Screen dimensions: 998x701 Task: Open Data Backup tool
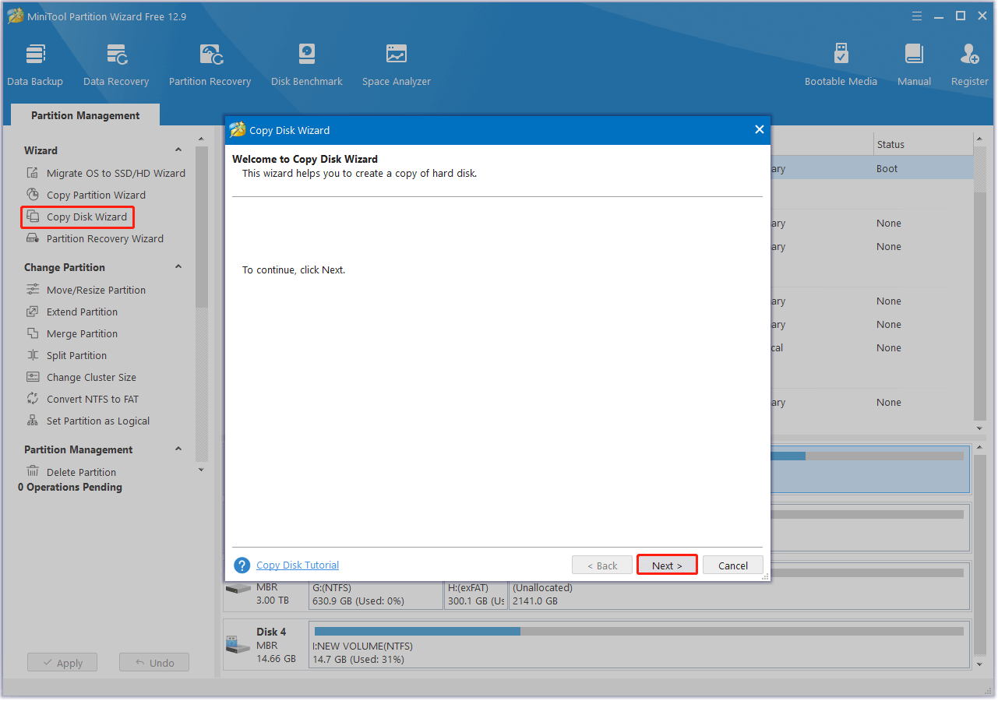[x=35, y=65]
